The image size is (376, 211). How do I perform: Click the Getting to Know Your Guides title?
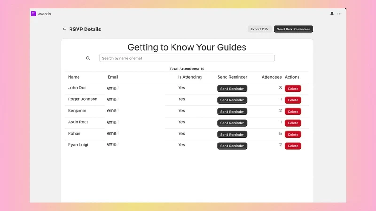(x=187, y=47)
